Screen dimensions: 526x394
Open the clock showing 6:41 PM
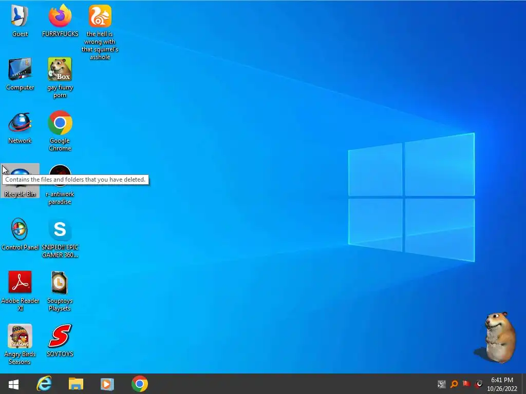[x=502, y=384]
